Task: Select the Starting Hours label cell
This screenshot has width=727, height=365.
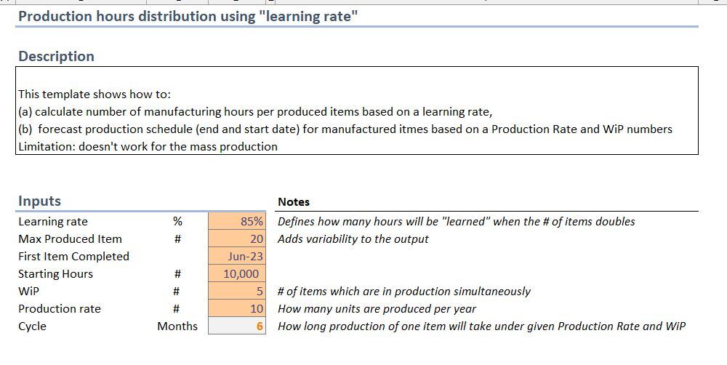Action: (56, 273)
